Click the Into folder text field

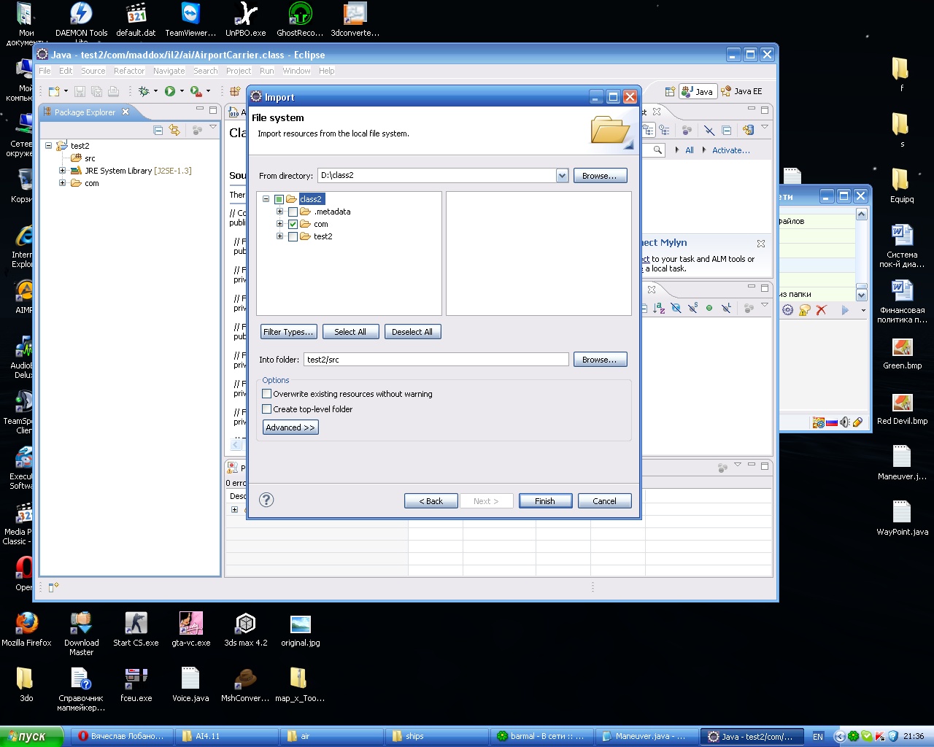[436, 360]
